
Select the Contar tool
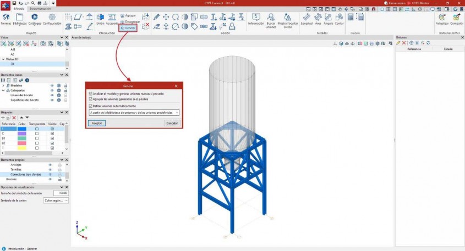(x=340, y=19)
